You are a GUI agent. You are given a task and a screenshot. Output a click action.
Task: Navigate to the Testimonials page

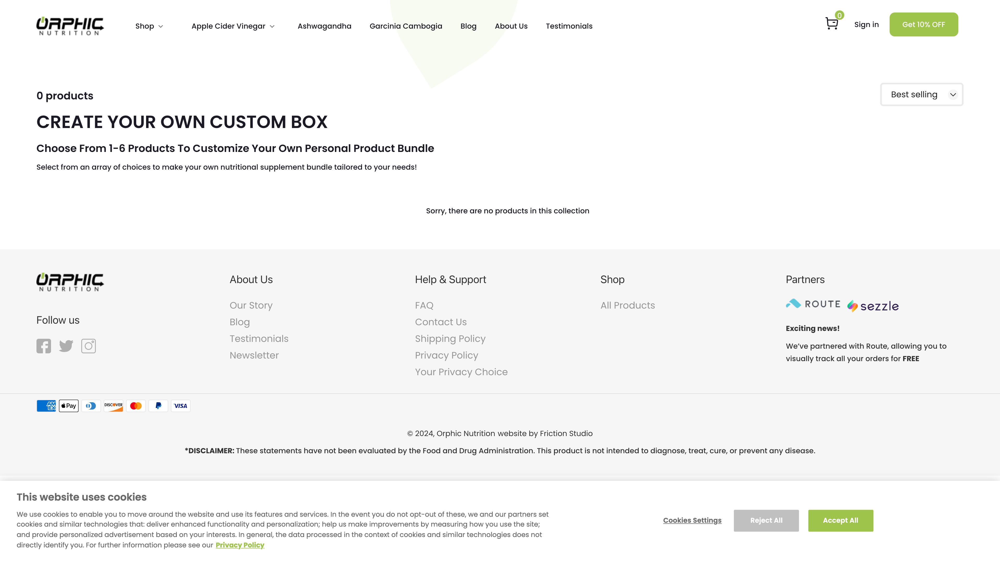569,26
